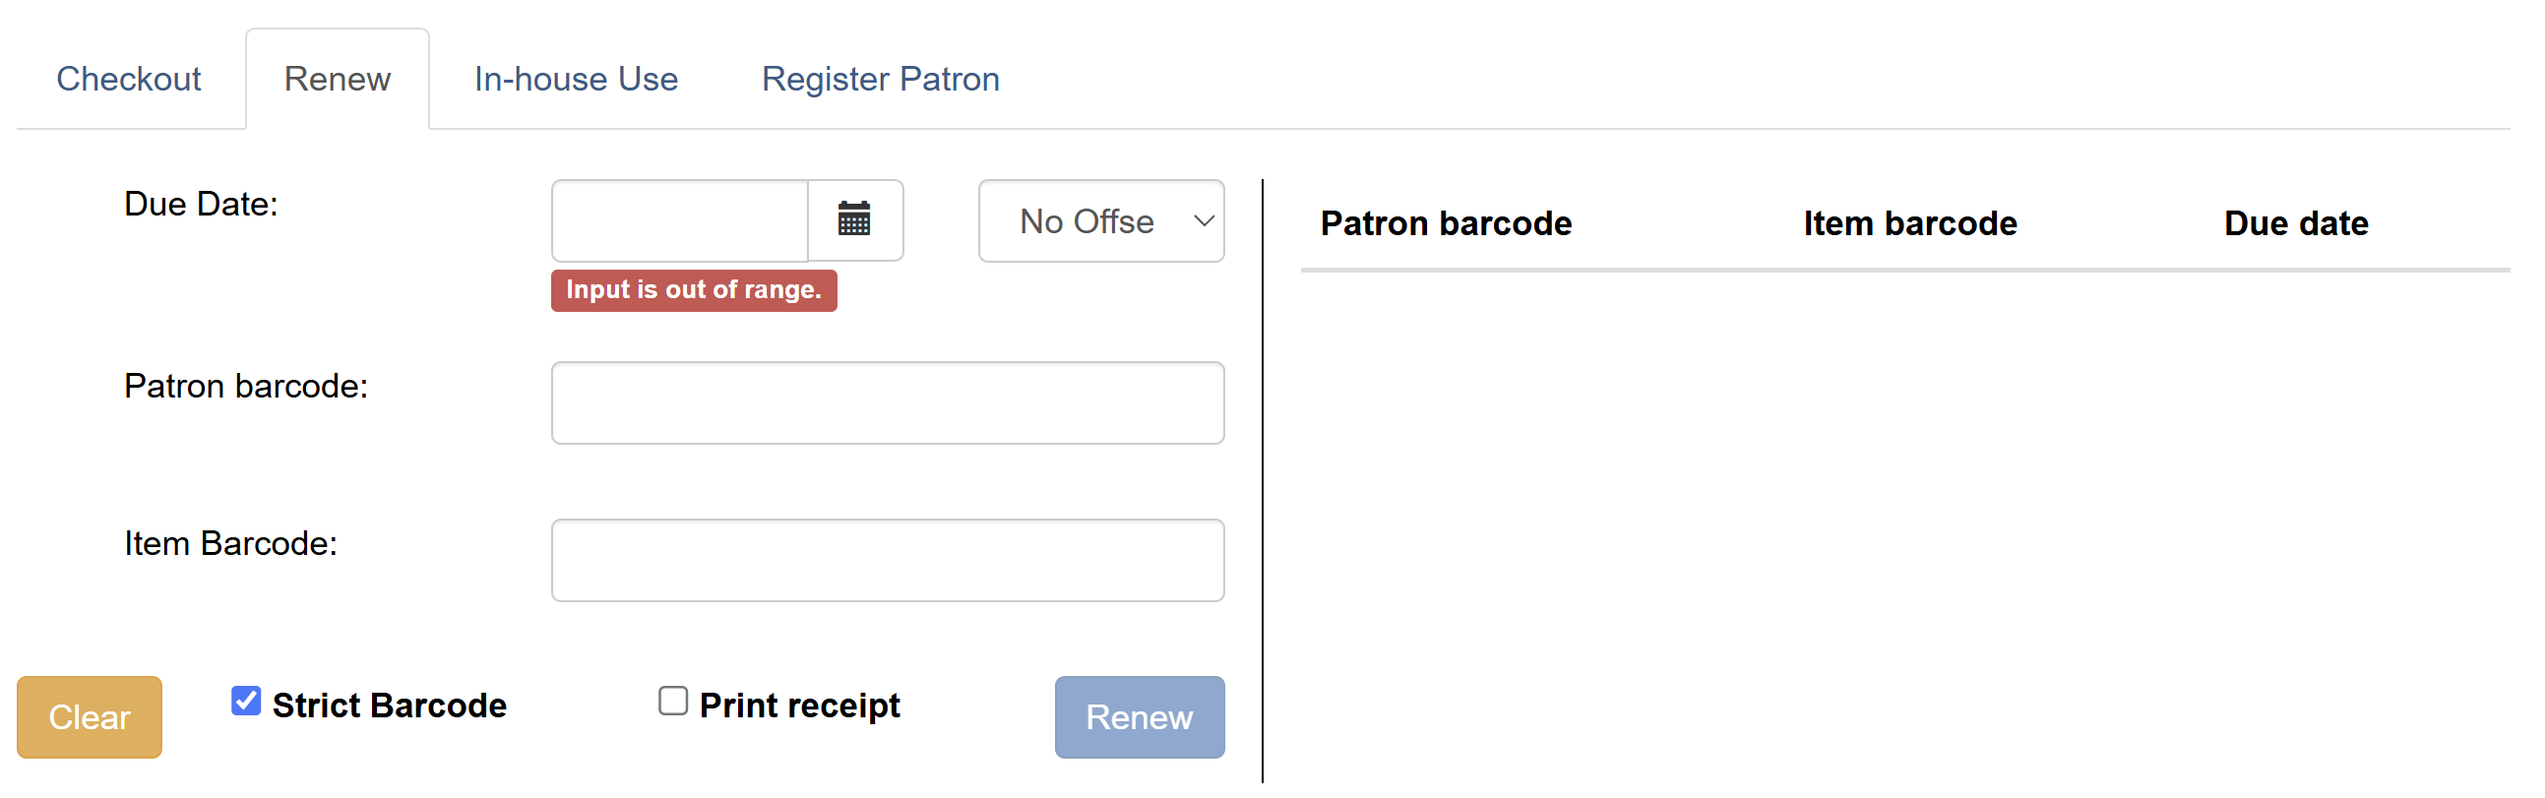Sort by the Item barcode column header
This screenshot has height=798, width=2545.
[x=1909, y=223]
